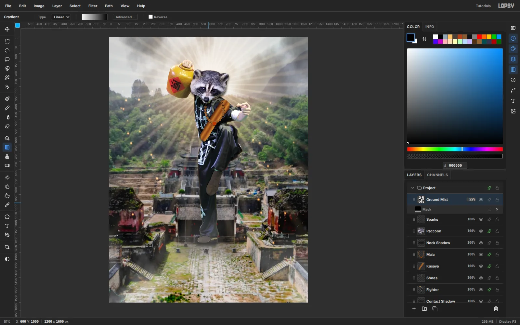Viewport: 520px width, 325px height.
Task: Click the hex color input field
Action: pos(455,165)
